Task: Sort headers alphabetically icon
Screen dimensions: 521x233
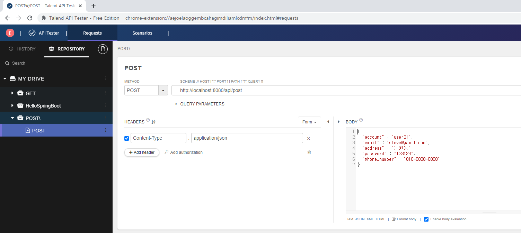Action: pos(153,122)
